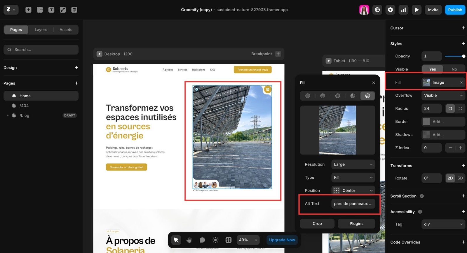
Task: Select the hand pan tool
Action: (x=189, y=240)
